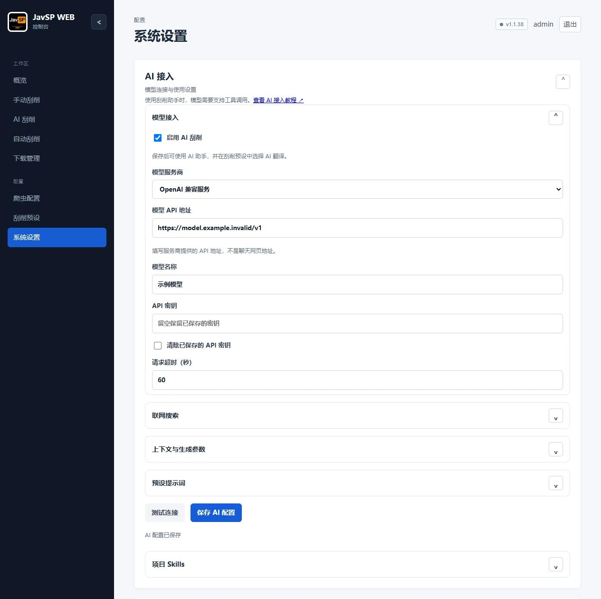
Task: Open the 概览 page
Action: [x=57, y=80]
